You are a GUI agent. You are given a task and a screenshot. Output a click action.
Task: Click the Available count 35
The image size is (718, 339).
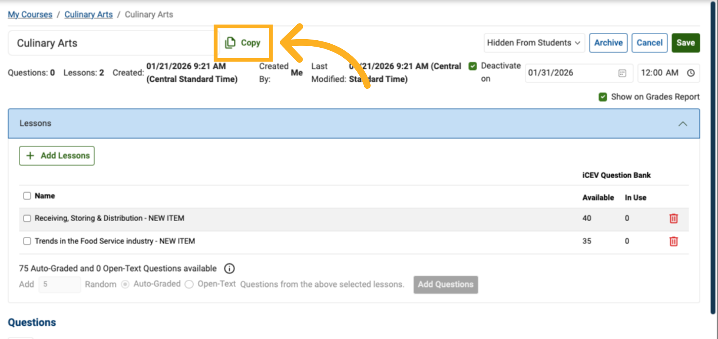pyautogui.click(x=587, y=241)
